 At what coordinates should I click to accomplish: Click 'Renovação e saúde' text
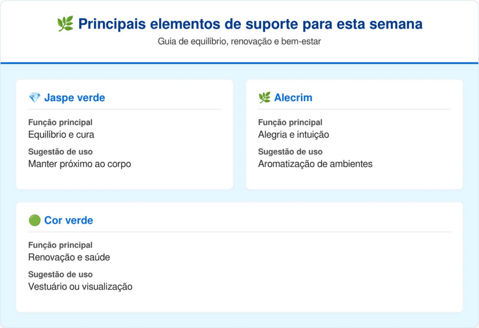click(x=69, y=257)
